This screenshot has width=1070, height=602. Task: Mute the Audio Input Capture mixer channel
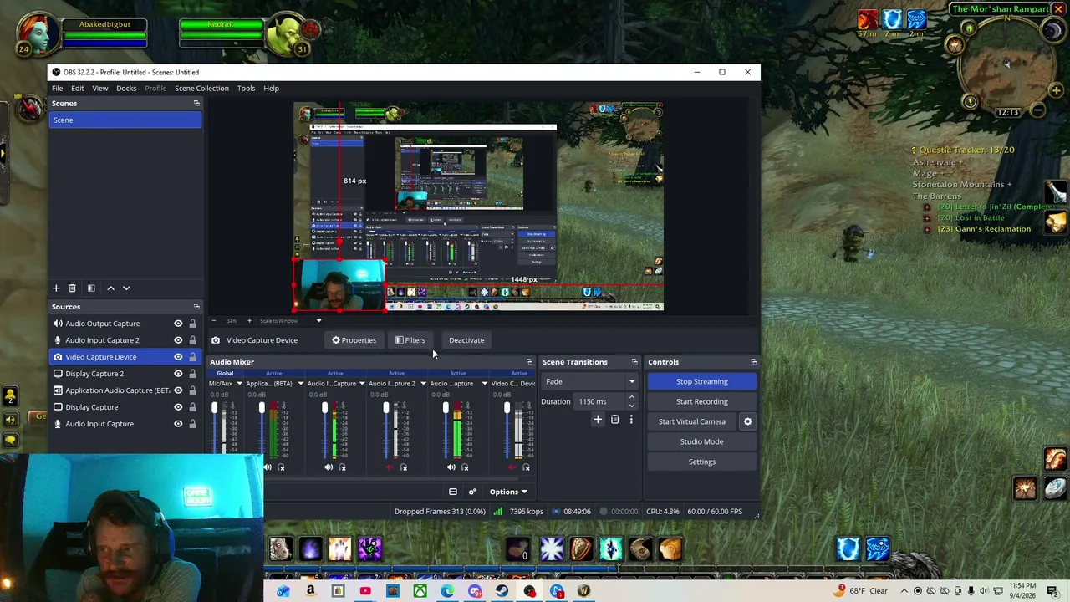pos(329,468)
